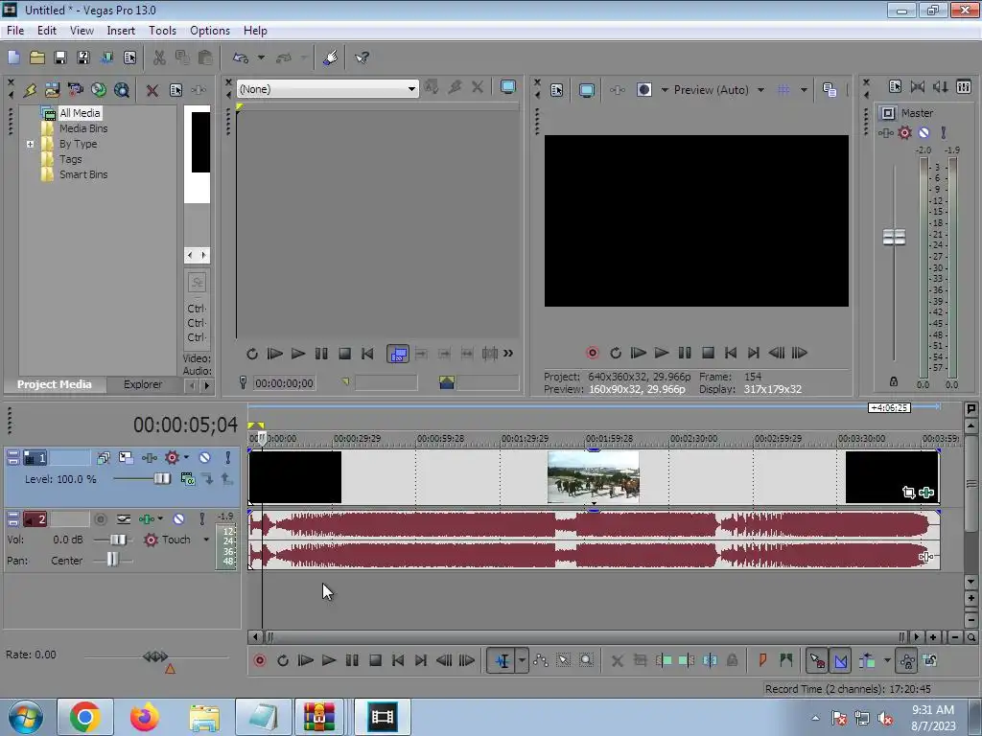Image resolution: width=982 pixels, height=736 pixels.
Task: Click timeline Play button
Action: [329, 660]
